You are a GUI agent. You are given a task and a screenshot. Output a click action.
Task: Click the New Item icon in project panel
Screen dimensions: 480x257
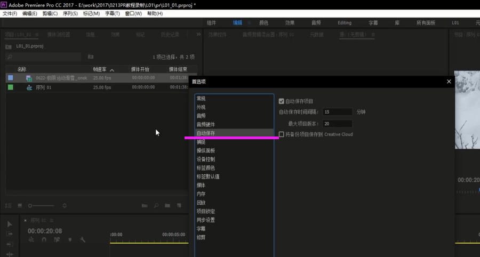pos(179,206)
